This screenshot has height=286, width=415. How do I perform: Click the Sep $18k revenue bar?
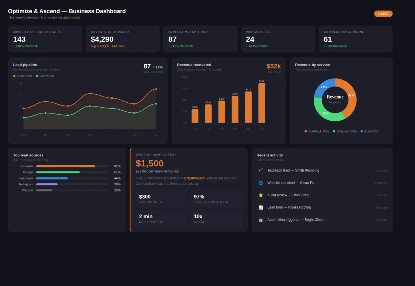pos(195,116)
